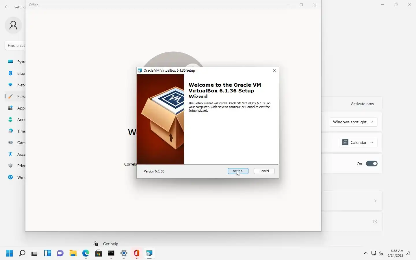Show hidden system tray icons
Image resolution: width=416 pixels, height=260 pixels.
pos(365,253)
